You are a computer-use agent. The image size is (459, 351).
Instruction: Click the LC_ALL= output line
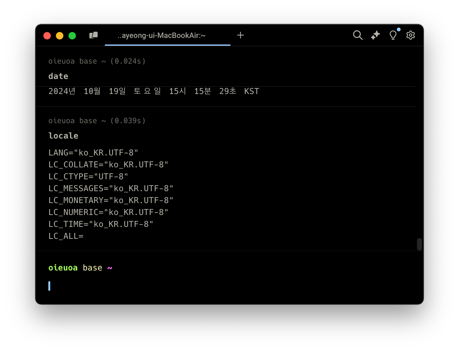66,236
